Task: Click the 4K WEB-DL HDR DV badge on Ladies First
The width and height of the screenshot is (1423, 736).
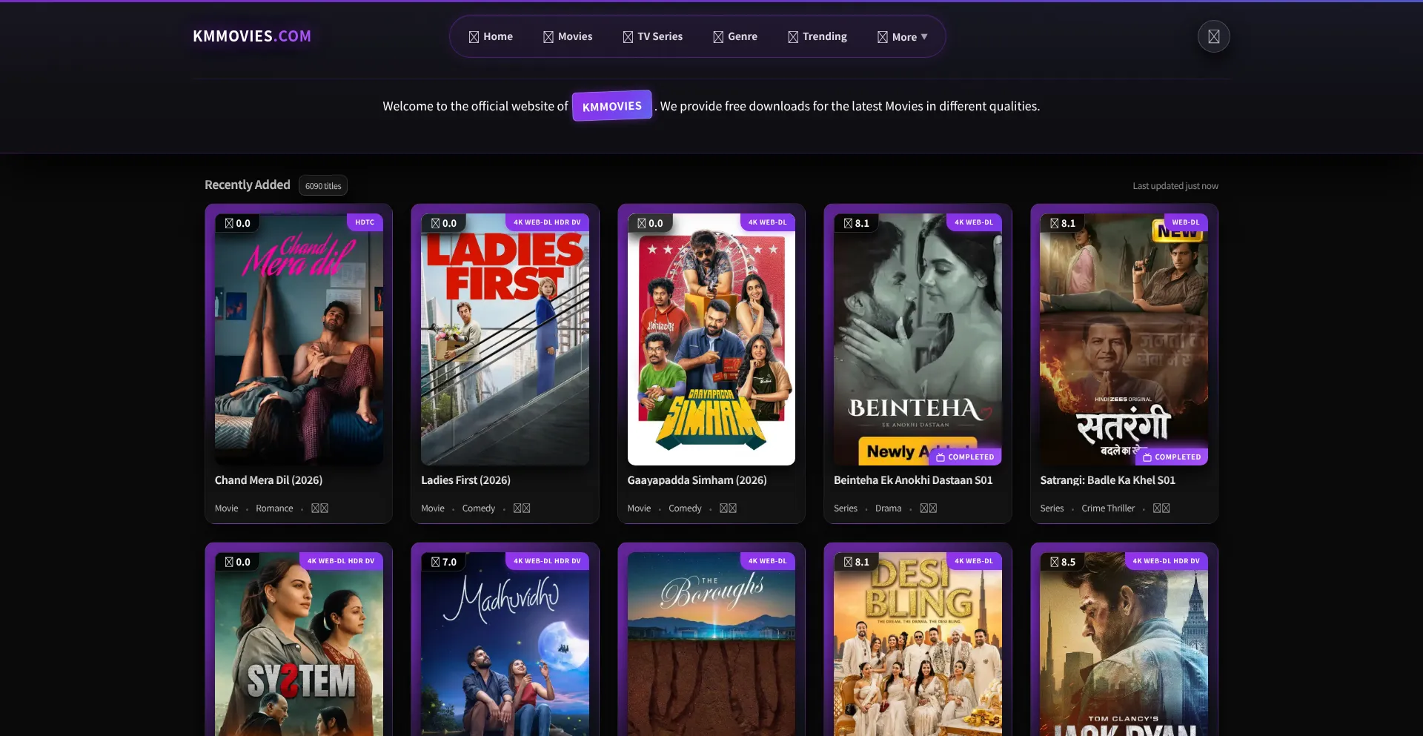Action: click(547, 222)
